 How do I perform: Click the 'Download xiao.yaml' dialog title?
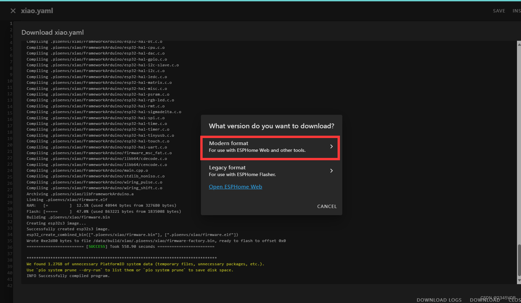[53, 33]
